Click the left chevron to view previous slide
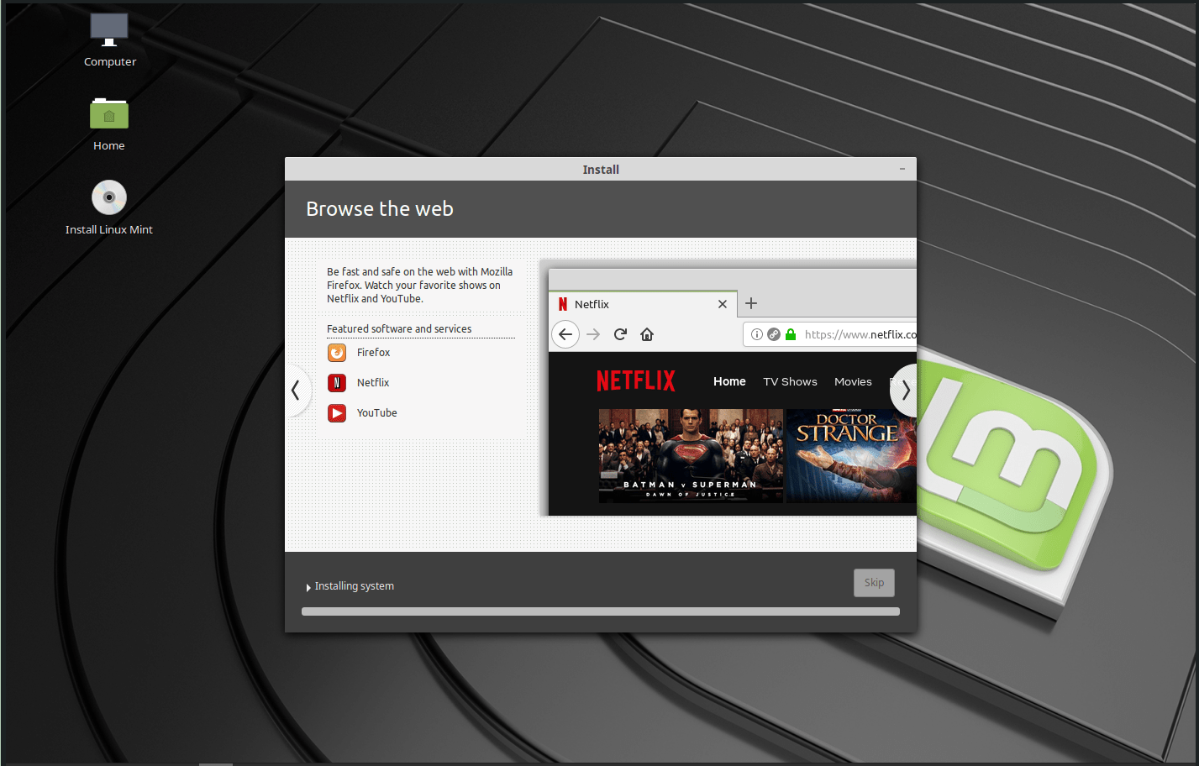Screen dimensions: 1199x766 tap(296, 390)
